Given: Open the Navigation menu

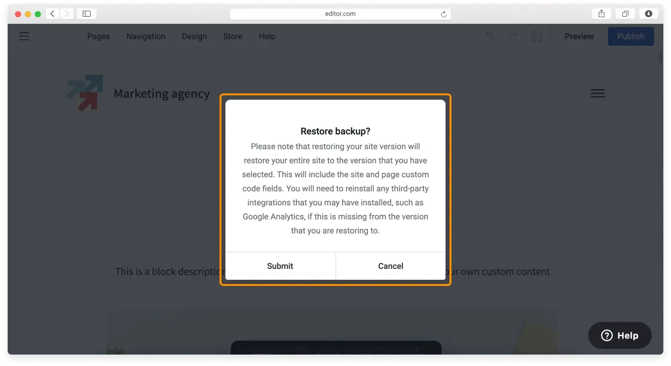Looking at the screenshot, I should click(146, 36).
